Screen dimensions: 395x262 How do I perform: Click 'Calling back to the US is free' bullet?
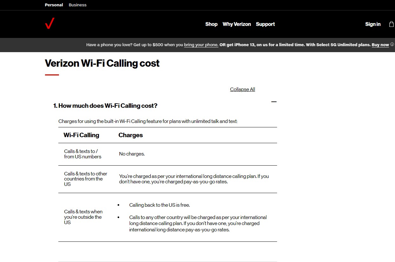(x=159, y=205)
